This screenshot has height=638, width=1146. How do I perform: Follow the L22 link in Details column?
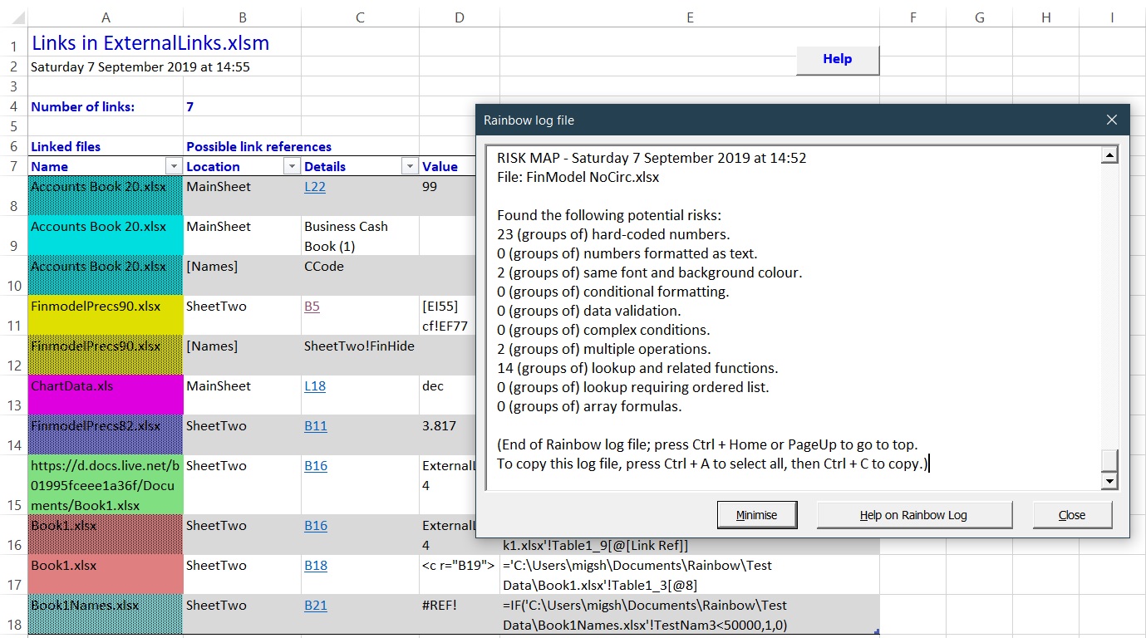[x=315, y=187]
